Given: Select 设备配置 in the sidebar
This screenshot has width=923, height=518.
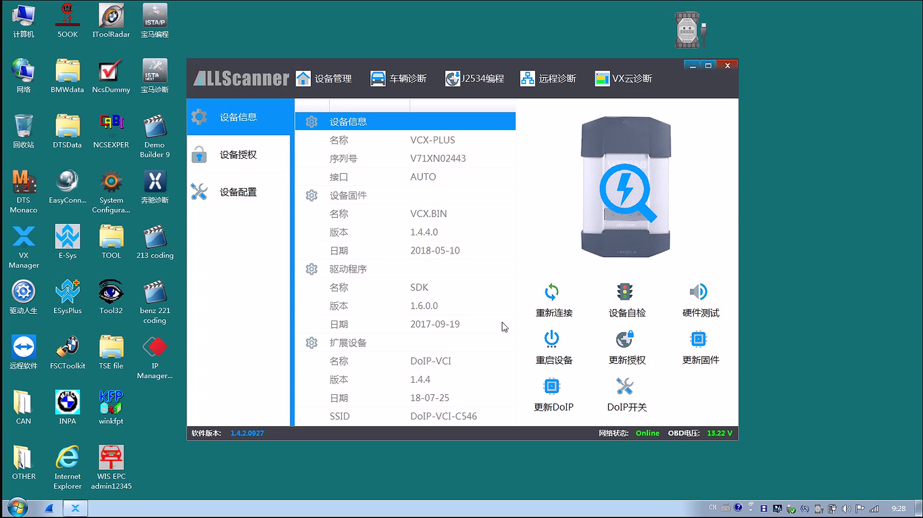Looking at the screenshot, I should coord(238,192).
